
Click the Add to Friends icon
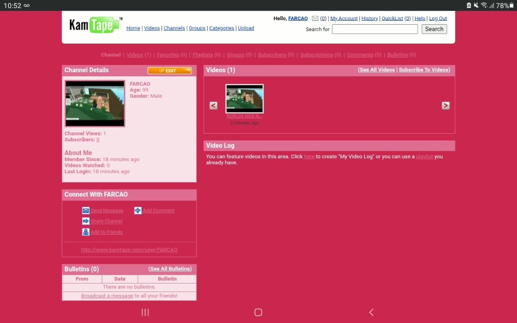point(86,232)
